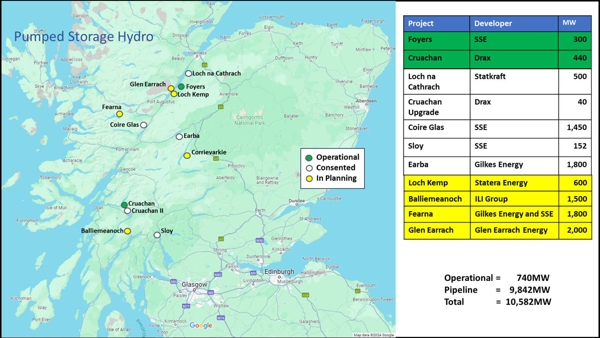600x338 pixels.
Task: Click the A68 road shield
Action: tap(306, 295)
